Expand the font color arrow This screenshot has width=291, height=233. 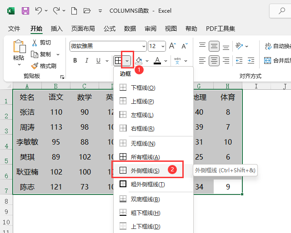point(166,61)
